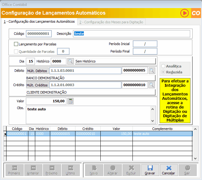Click the Múlt. Débitos button
Image resolution: width=202 pixels, height=180 pixels.
(37, 71)
